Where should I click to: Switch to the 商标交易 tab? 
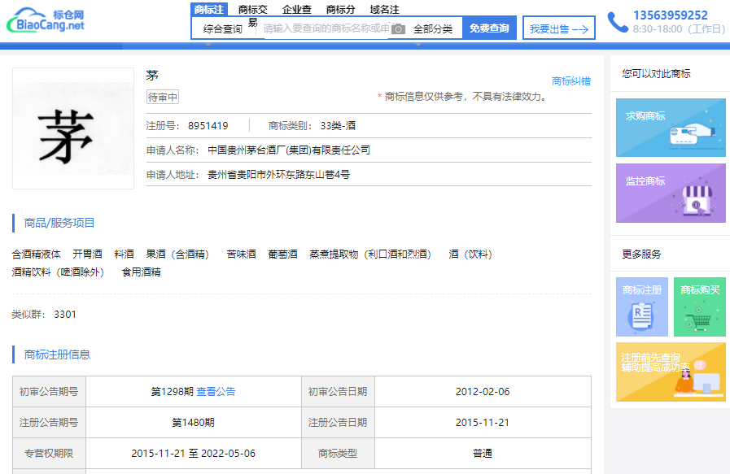(253, 15)
